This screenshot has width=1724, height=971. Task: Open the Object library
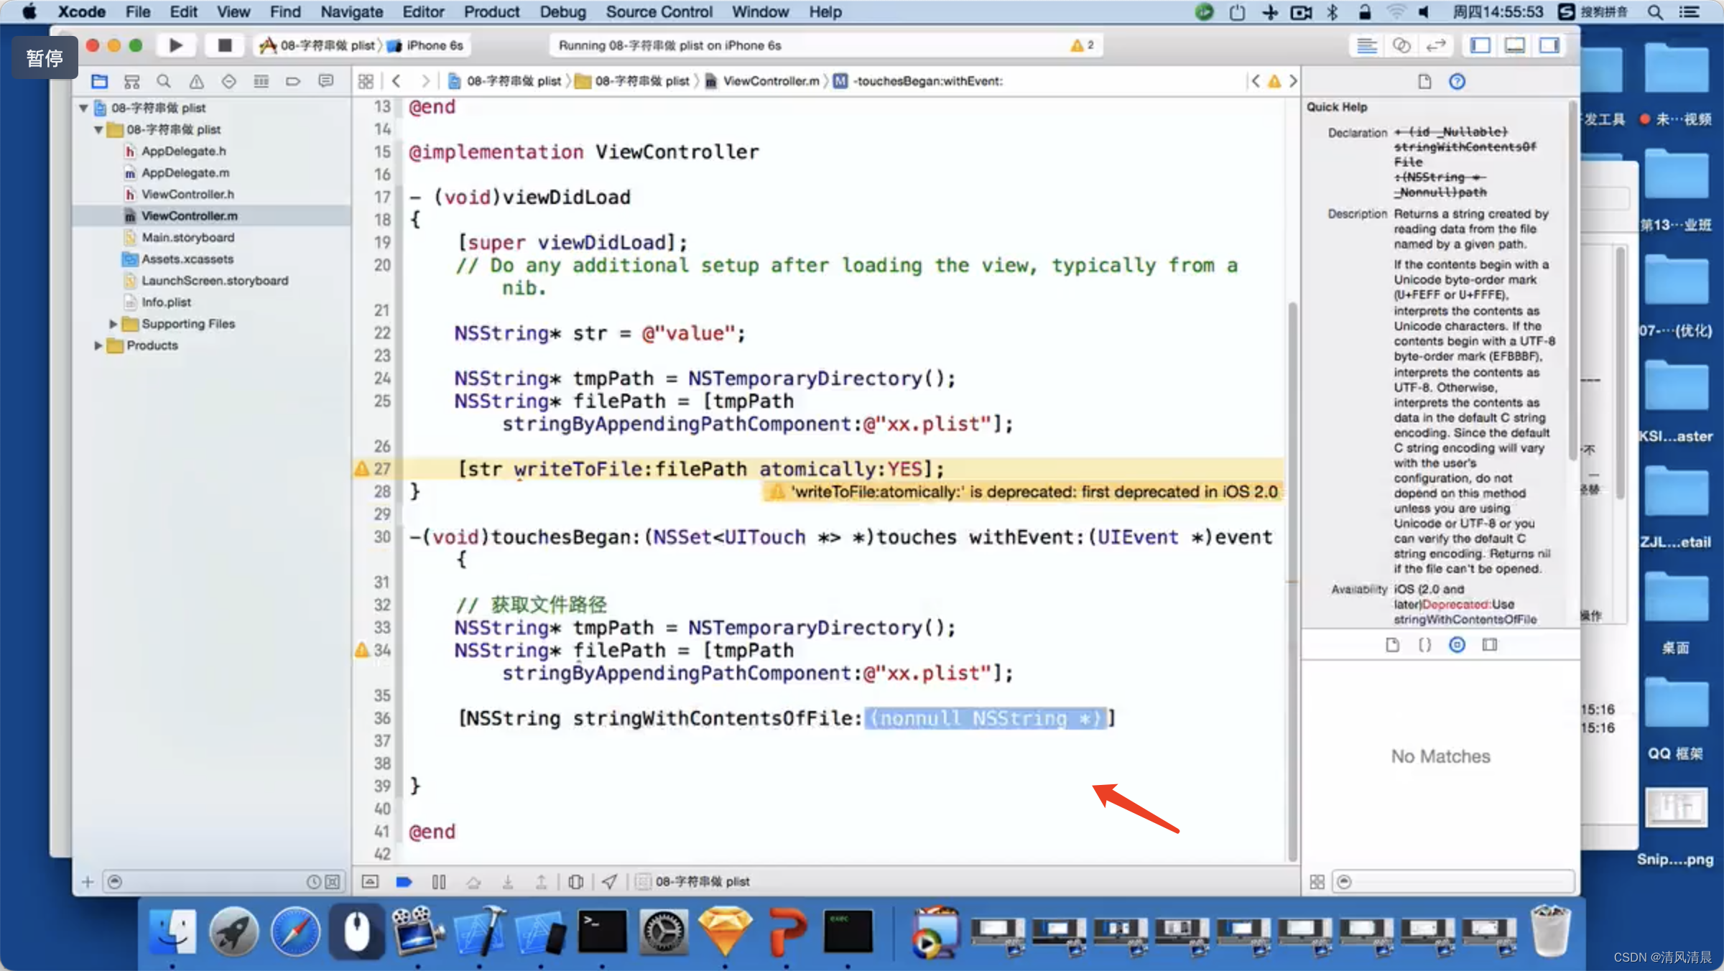1457,644
